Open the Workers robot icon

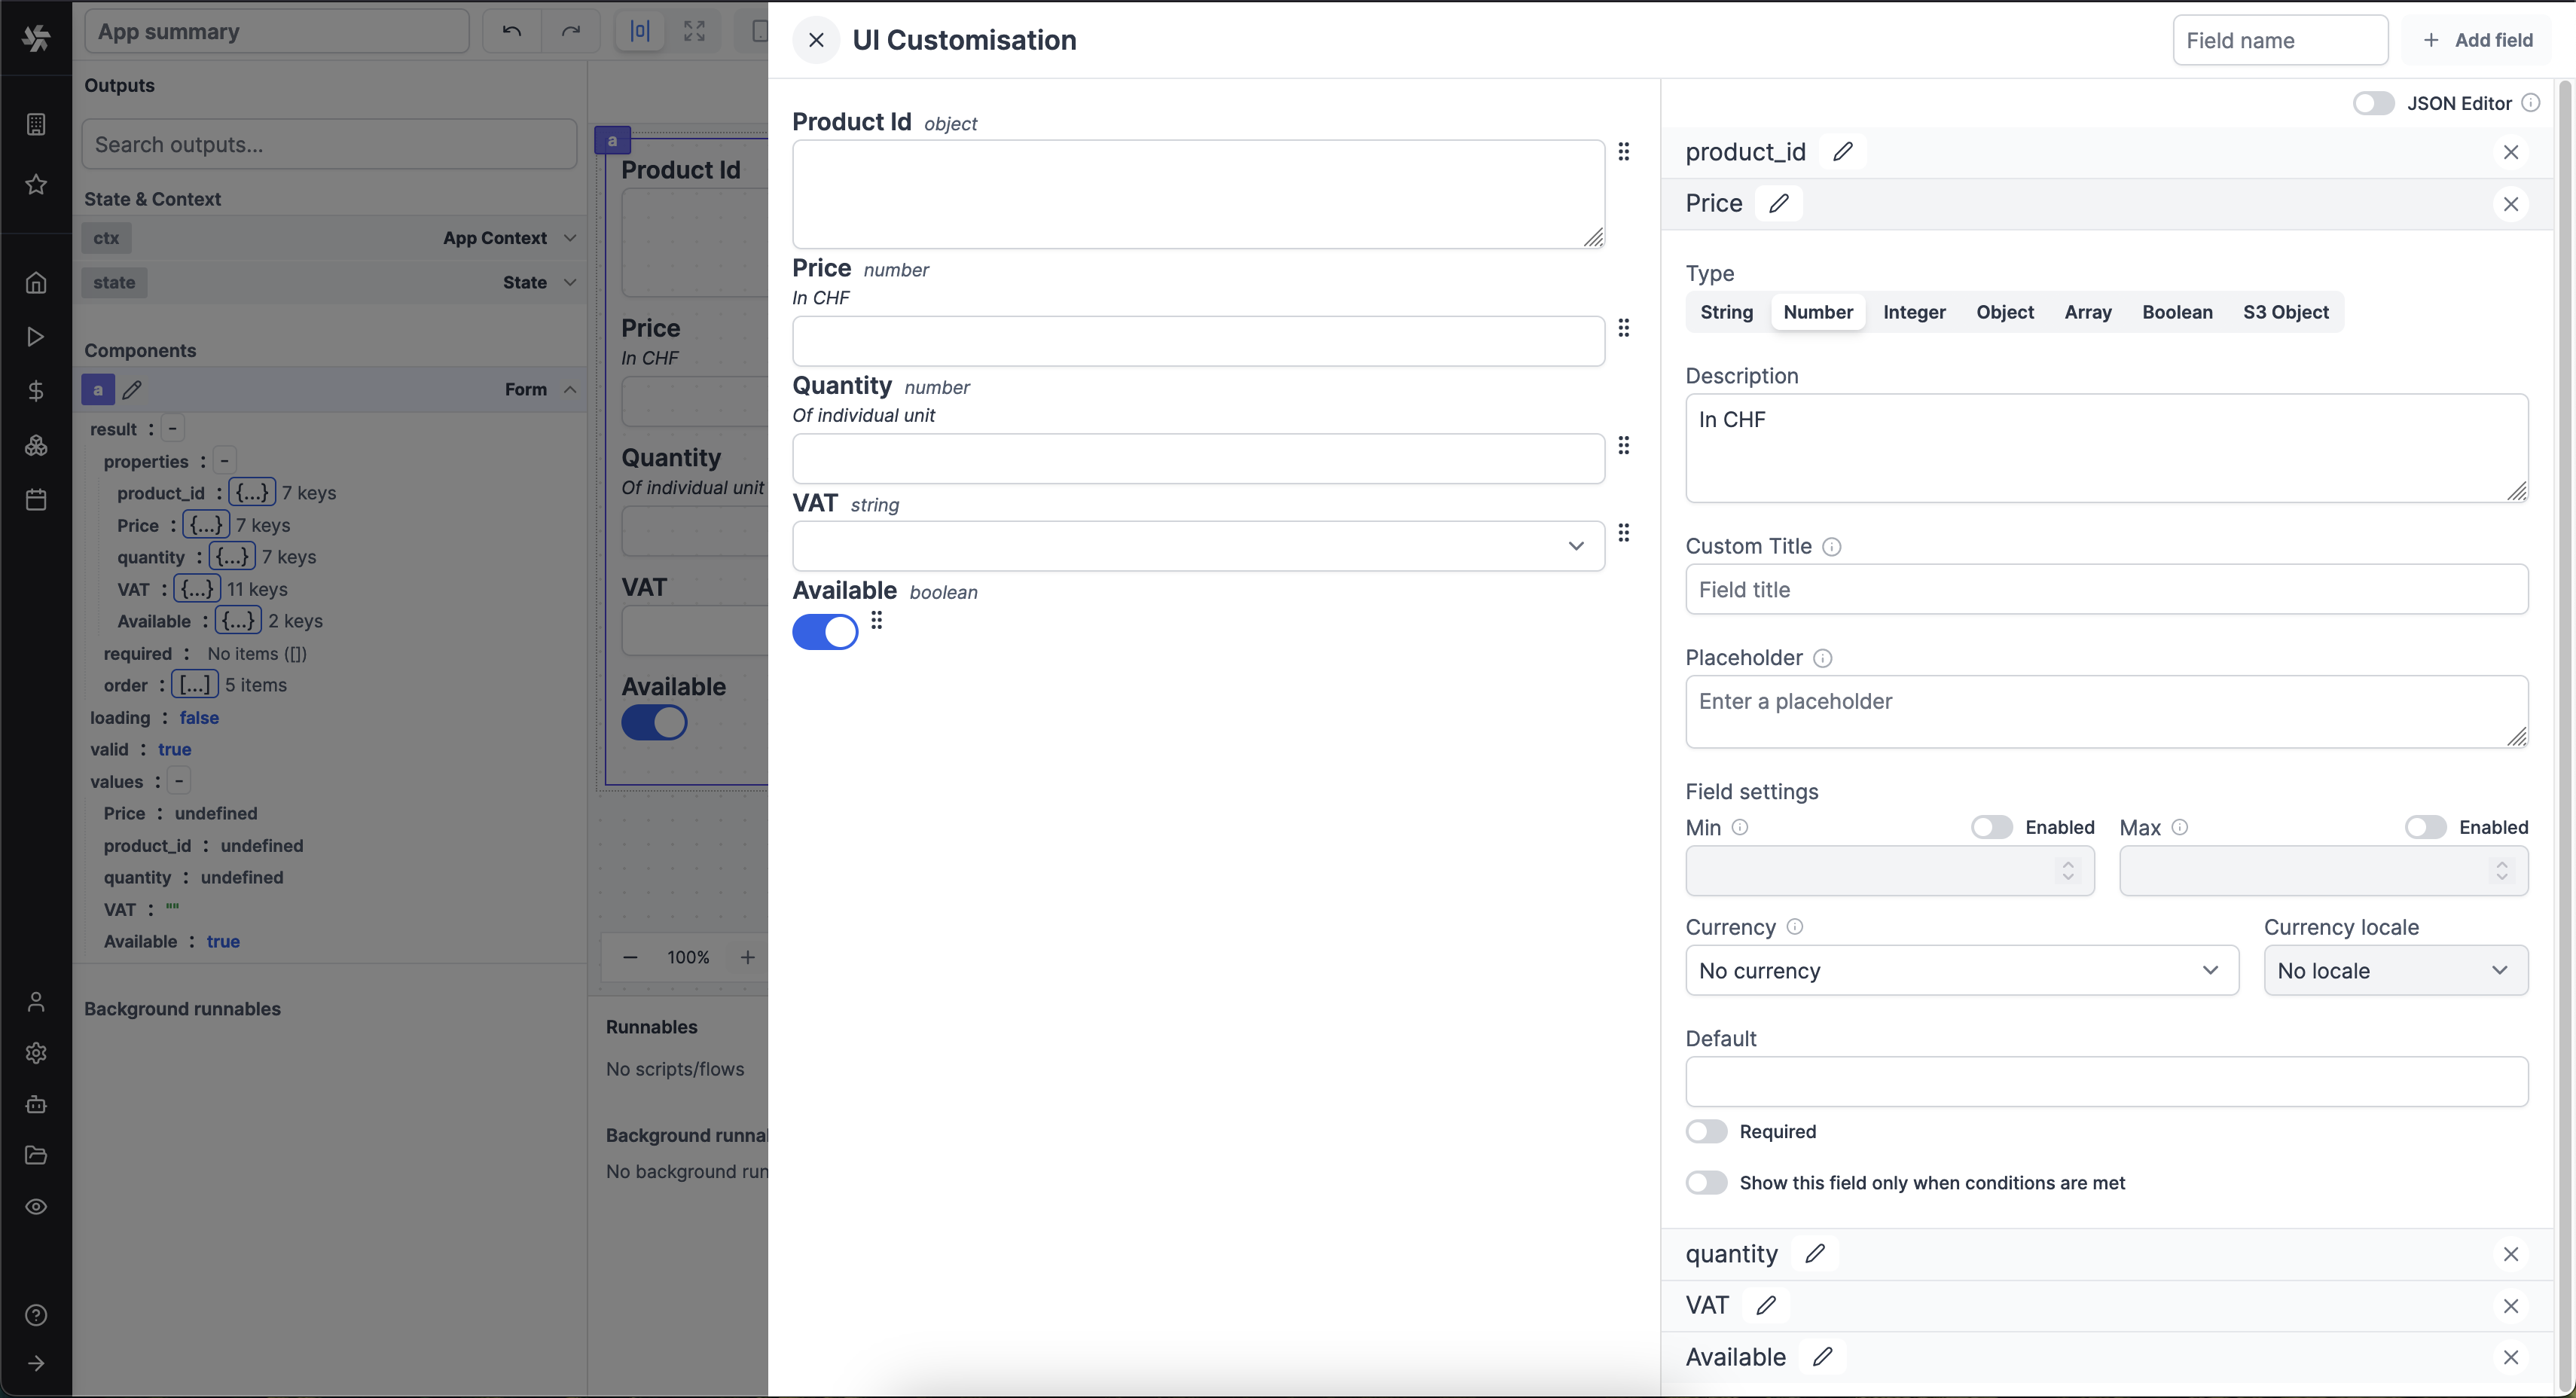pyautogui.click(x=36, y=1104)
